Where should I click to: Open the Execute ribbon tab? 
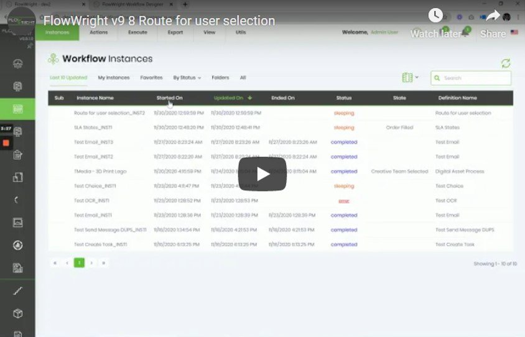click(137, 32)
